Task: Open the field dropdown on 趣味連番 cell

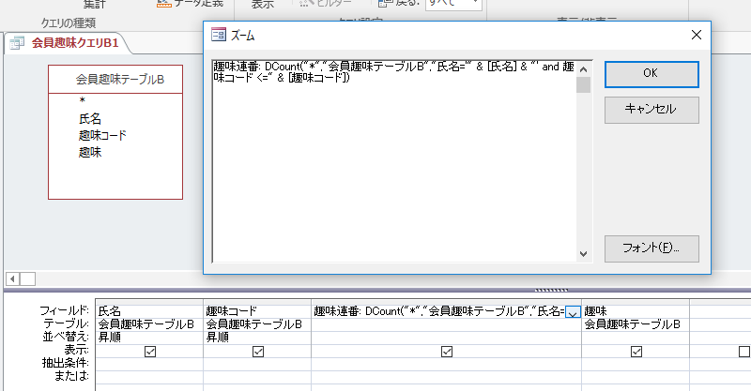Action: (573, 312)
